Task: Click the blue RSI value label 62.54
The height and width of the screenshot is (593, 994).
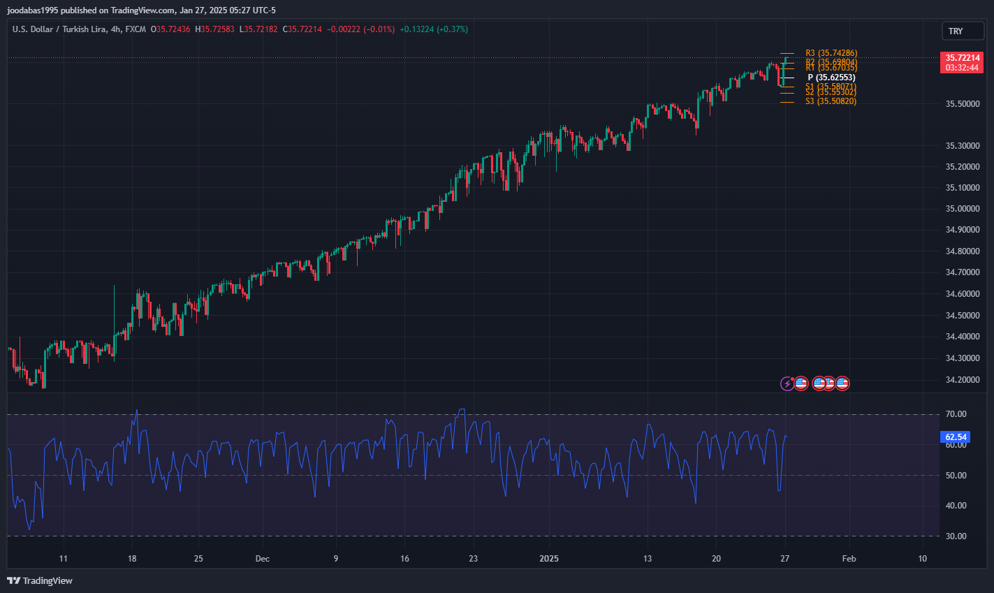Action: (956, 437)
